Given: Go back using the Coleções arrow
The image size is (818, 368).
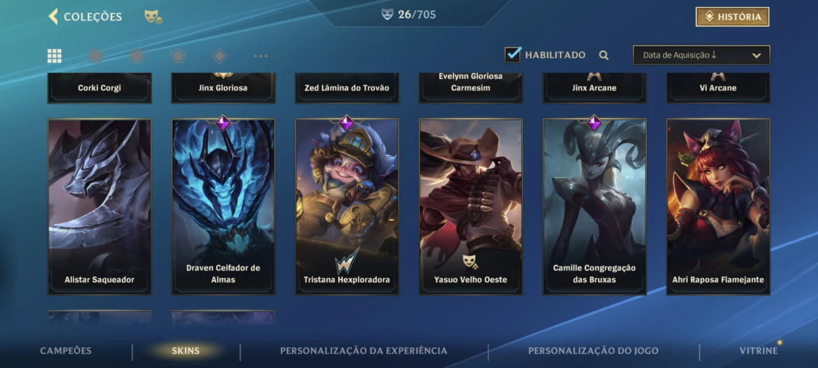Looking at the screenshot, I should point(53,16).
